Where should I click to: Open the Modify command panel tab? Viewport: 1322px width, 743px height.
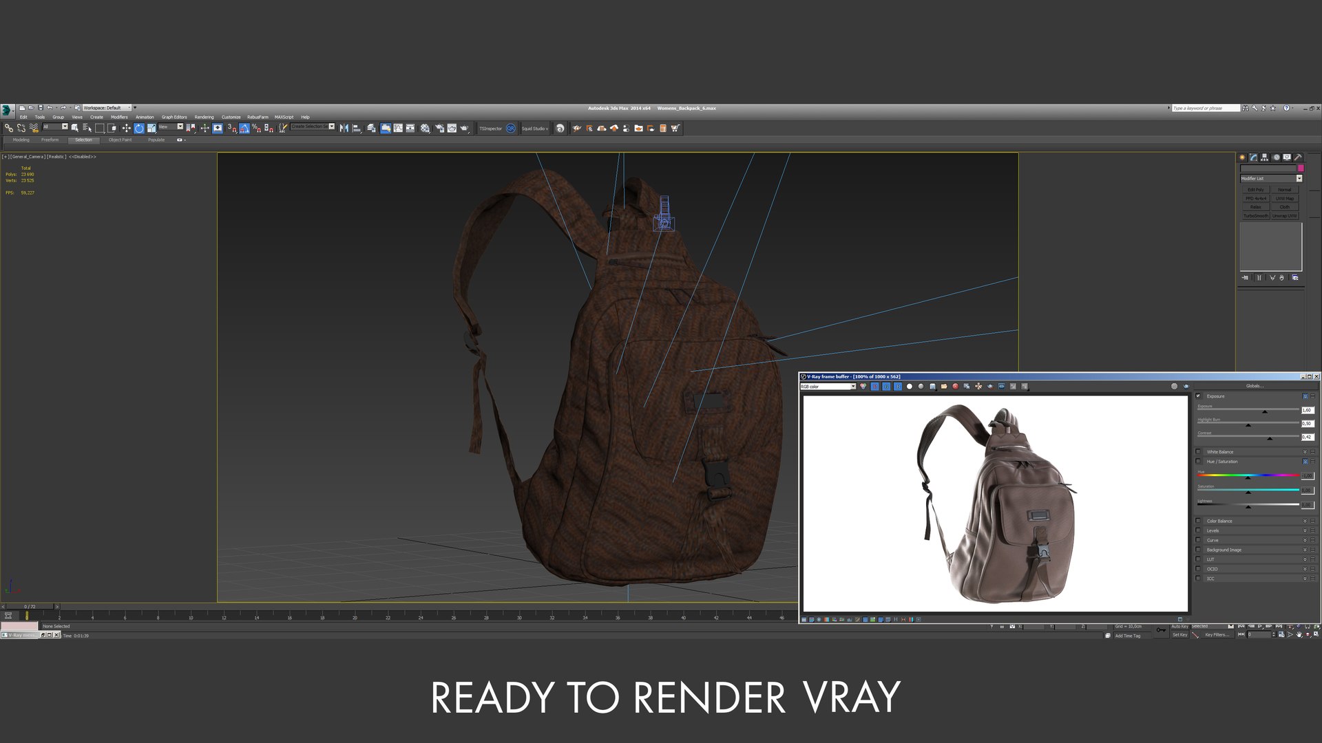tap(1253, 158)
